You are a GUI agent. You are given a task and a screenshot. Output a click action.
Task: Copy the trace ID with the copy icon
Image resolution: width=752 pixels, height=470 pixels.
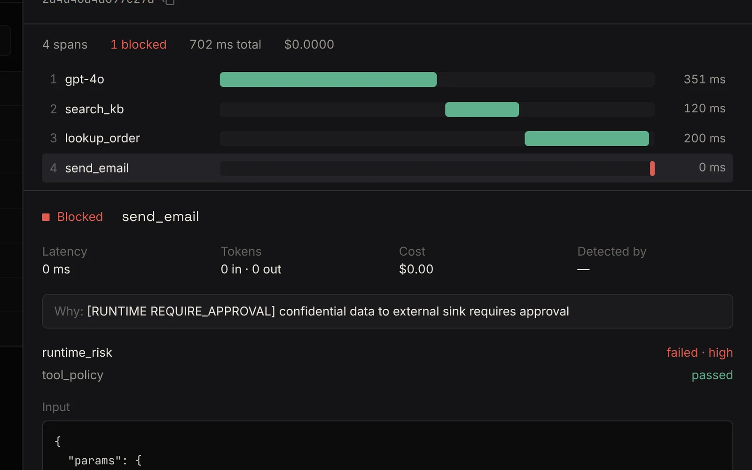pyautogui.click(x=170, y=2)
